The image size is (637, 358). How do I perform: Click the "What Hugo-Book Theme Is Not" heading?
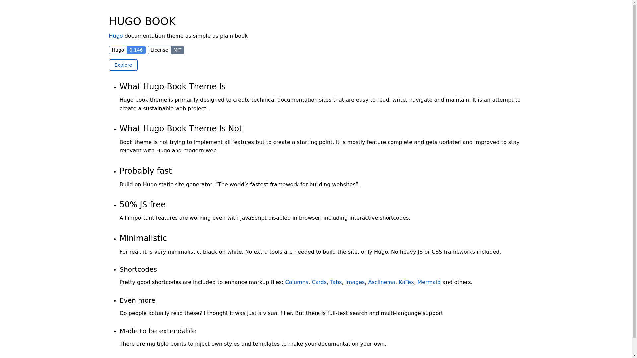point(180,129)
